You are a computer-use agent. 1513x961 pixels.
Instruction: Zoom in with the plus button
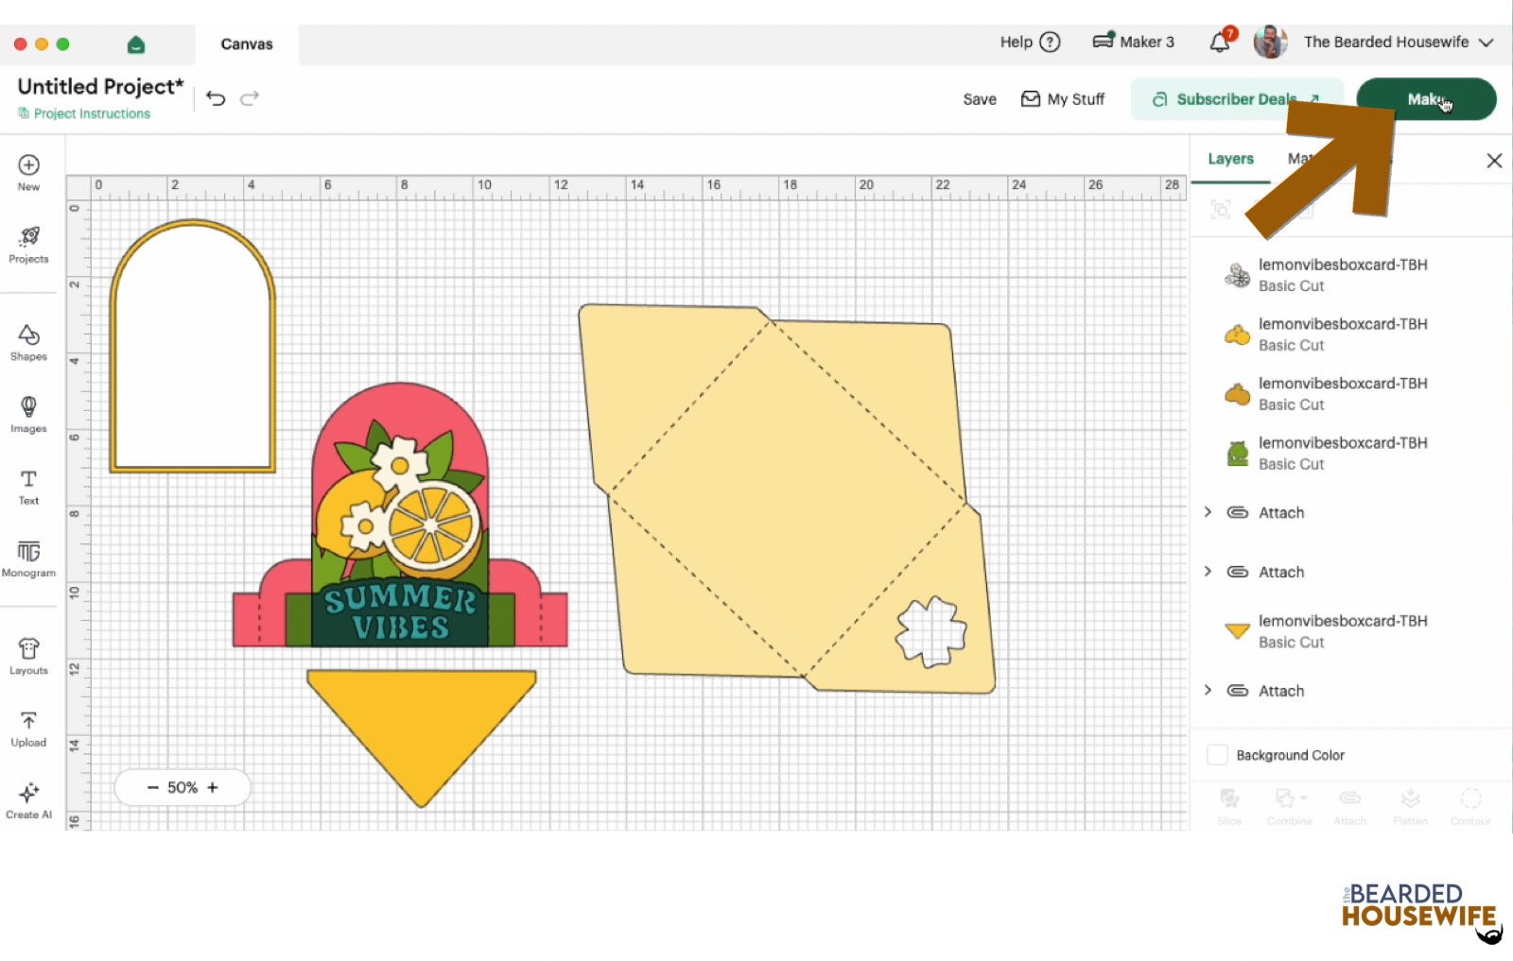coord(213,787)
